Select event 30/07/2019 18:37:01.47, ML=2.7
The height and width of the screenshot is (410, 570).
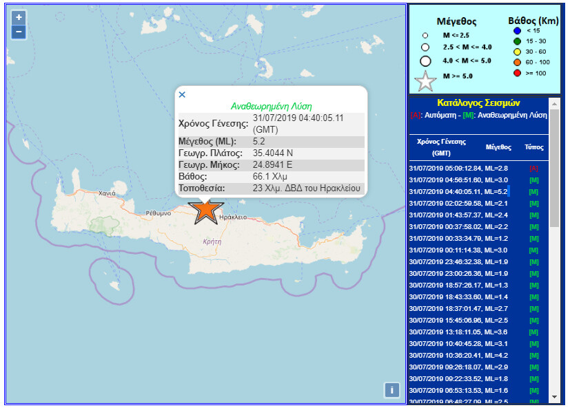(458, 309)
